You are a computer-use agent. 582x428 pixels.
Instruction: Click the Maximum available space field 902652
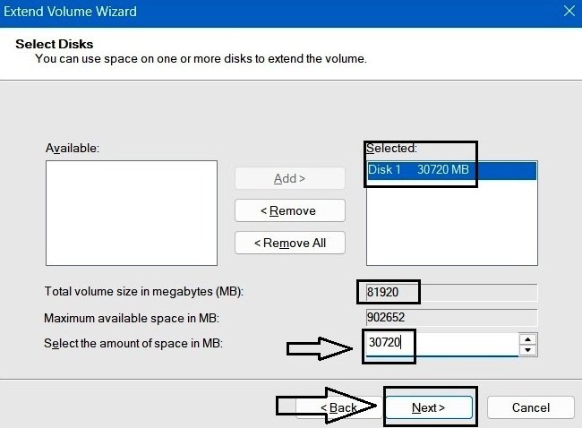pos(451,317)
